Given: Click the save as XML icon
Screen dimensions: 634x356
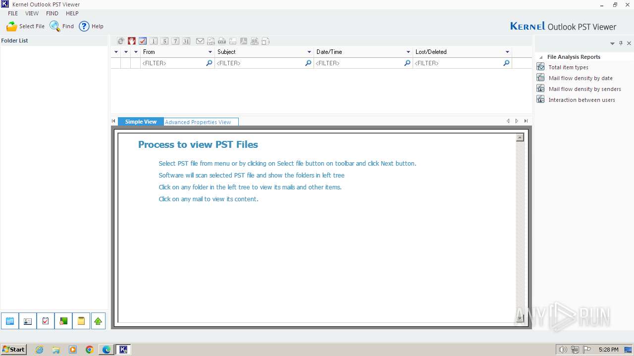Looking at the screenshot, I should pyautogui.click(x=211, y=41).
